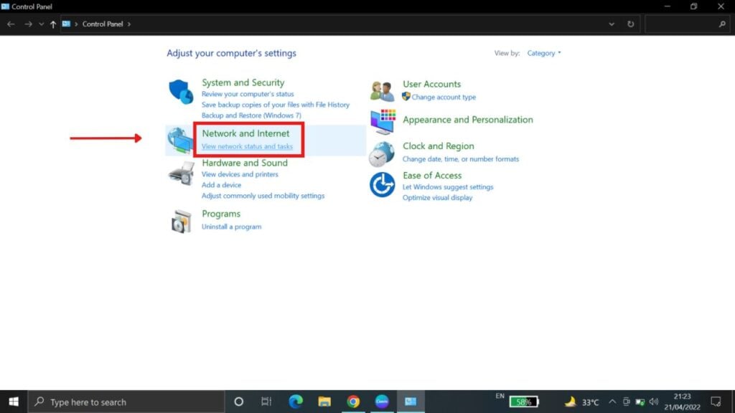Open Network and Internet category
Viewport: 735px width, 413px height.
[x=245, y=133]
